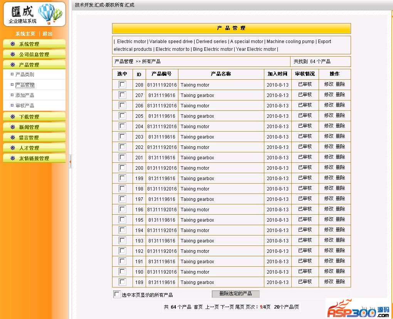Select the checkbox in row ID 205
The image size is (393, 319).
[122, 116]
